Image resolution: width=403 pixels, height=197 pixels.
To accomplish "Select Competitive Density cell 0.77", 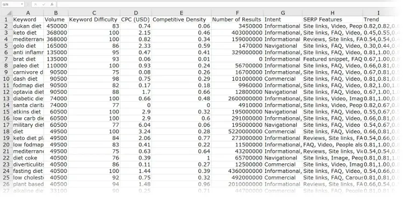I will click(182, 138).
